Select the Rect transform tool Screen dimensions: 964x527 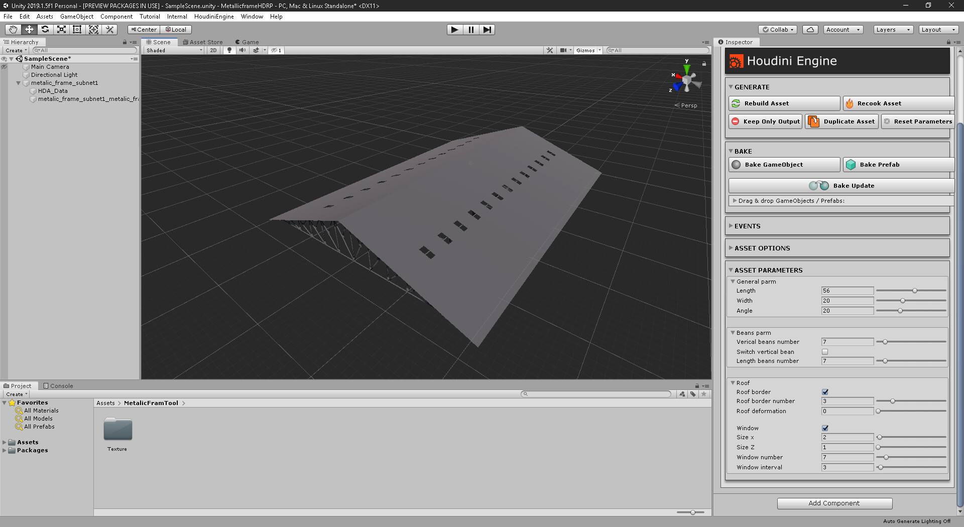(77, 29)
